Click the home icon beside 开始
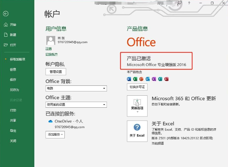The width and height of the screenshot is (228, 167). (6, 24)
